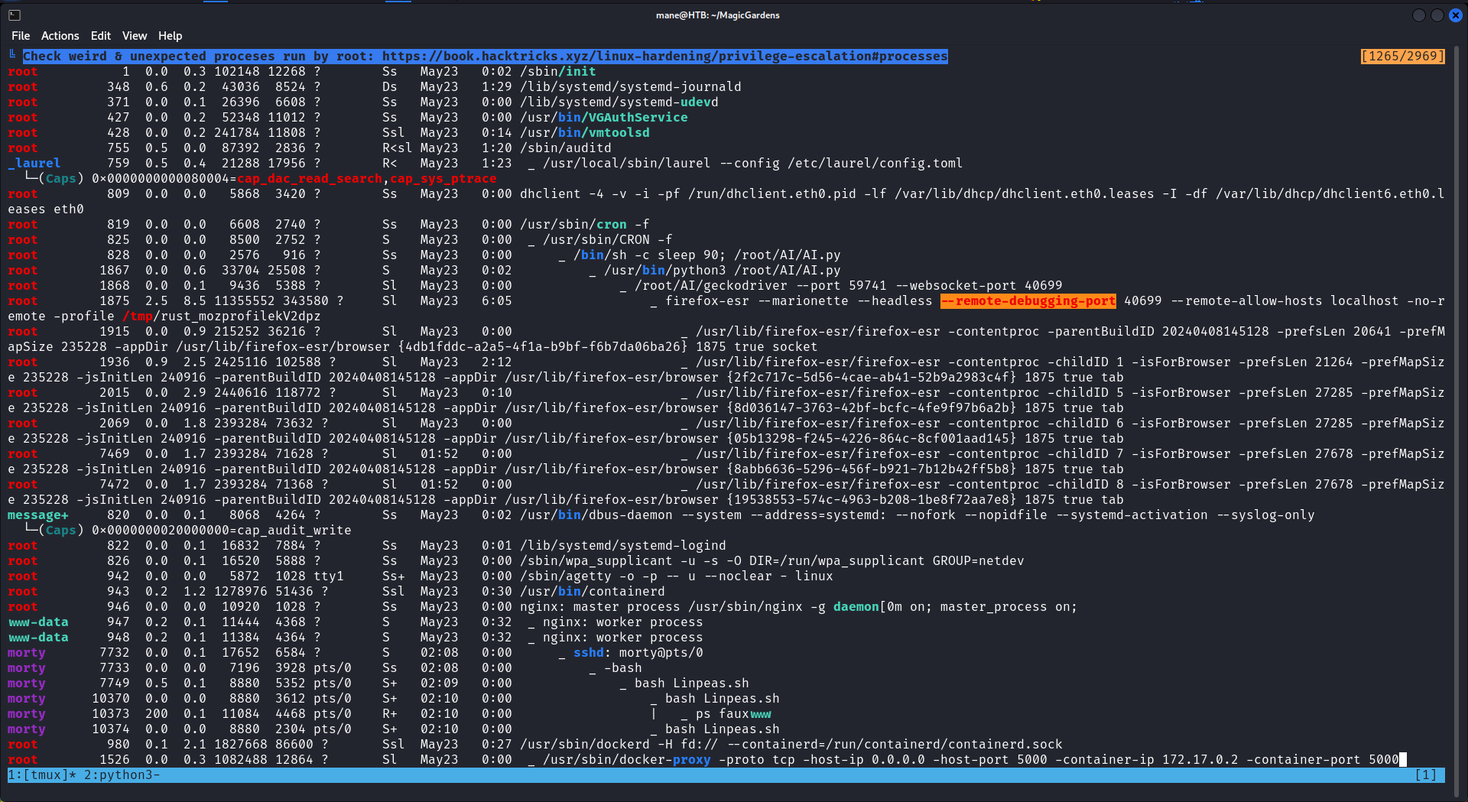Open the File menu
This screenshot has height=802, width=1468.
coord(21,36)
